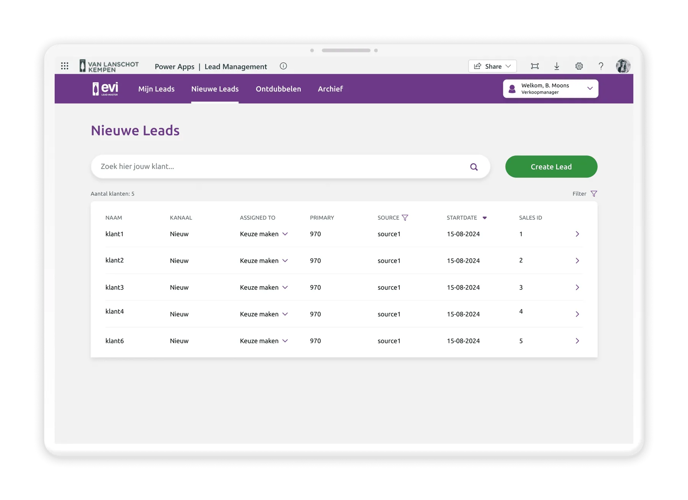This screenshot has height=500, width=688.
Task: Click the Nieuwe Leads page heading
Action: (x=135, y=130)
